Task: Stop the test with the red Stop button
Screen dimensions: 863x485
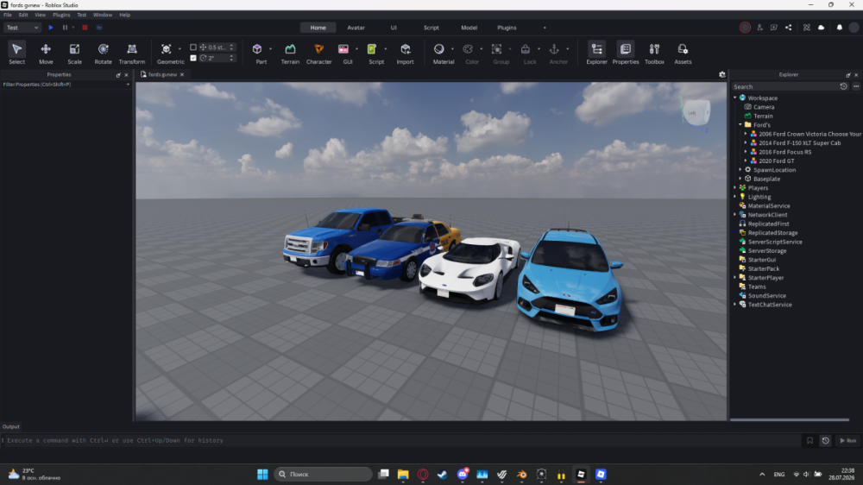Action: [85, 28]
